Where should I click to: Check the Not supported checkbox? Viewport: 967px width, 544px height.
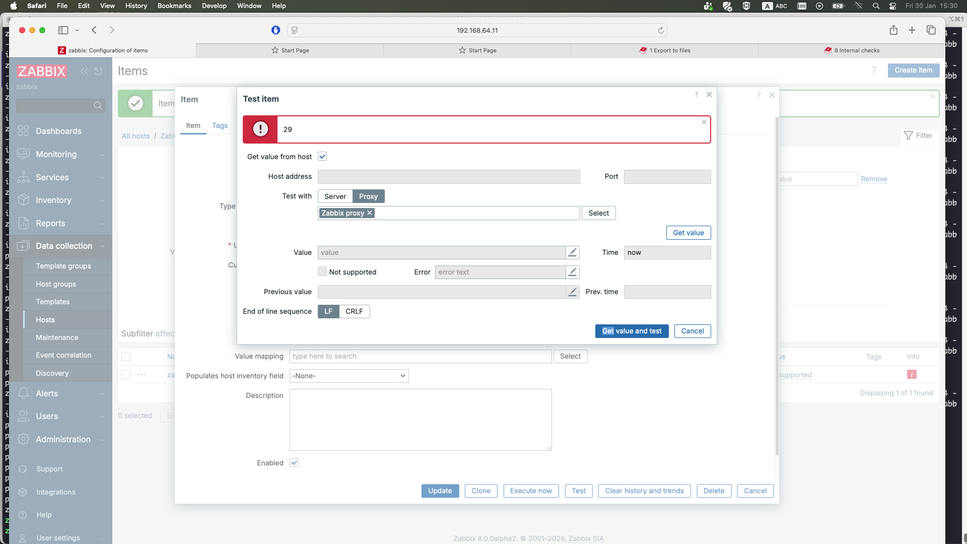(x=322, y=271)
